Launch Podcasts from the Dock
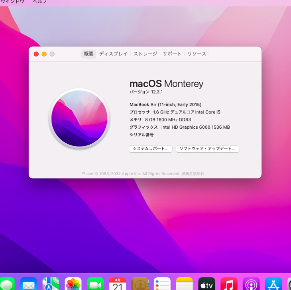 [251, 284]
